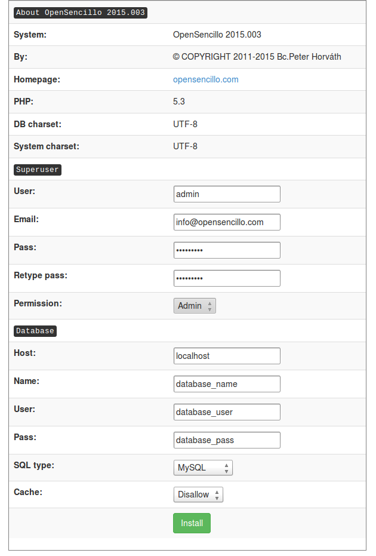Expand the Cache dropdown showing Disallow

pyautogui.click(x=198, y=494)
